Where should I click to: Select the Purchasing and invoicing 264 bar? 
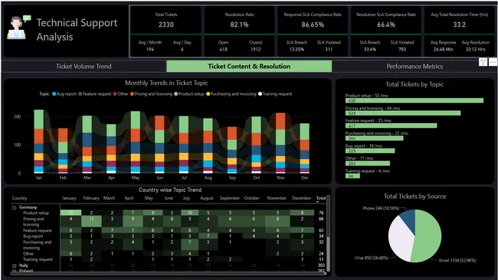(x=375, y=138)
